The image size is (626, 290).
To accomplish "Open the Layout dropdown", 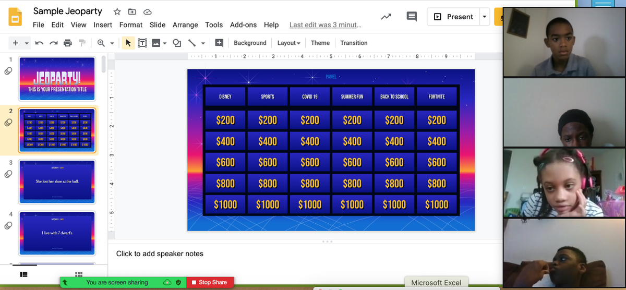I will pyautogui.click(x=288, y=43).
